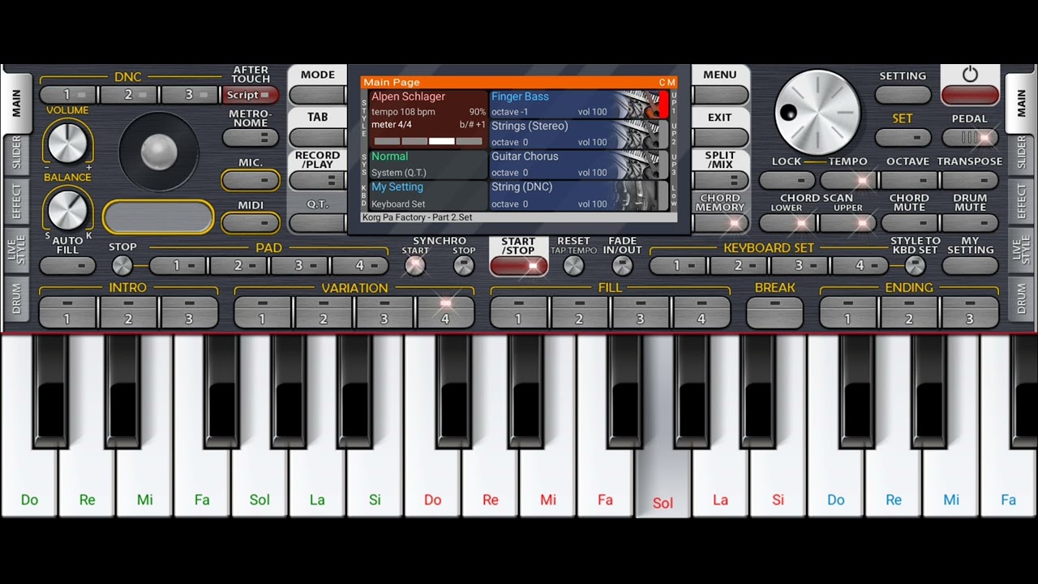Switch to left Live Style tab
Viewport: 1038px width, 584px height.
click(x=16, y=251)
